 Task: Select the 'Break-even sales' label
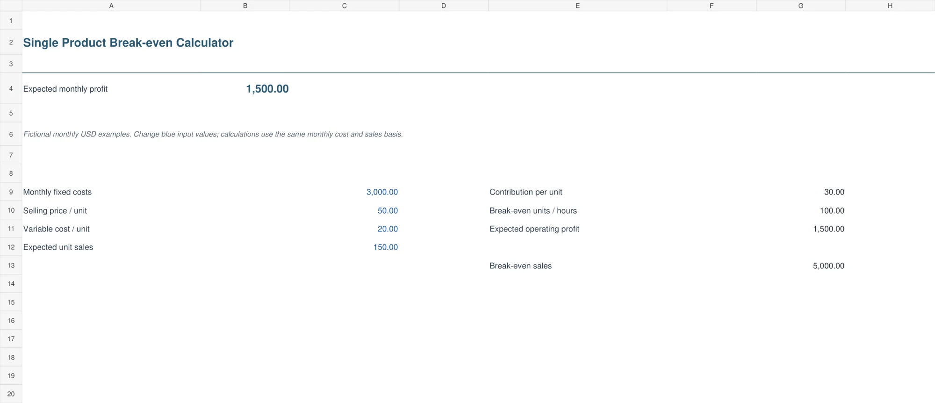[x=521, y=266]
